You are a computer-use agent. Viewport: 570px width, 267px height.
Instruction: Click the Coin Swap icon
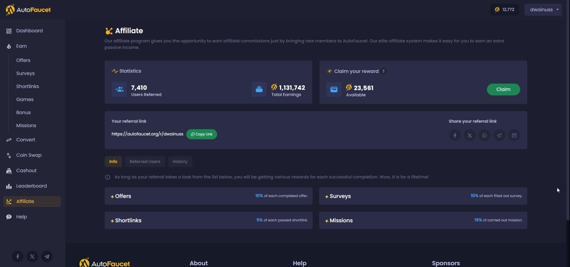(x=9, y=155)
